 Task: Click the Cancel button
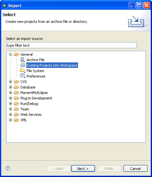[136, 169]
